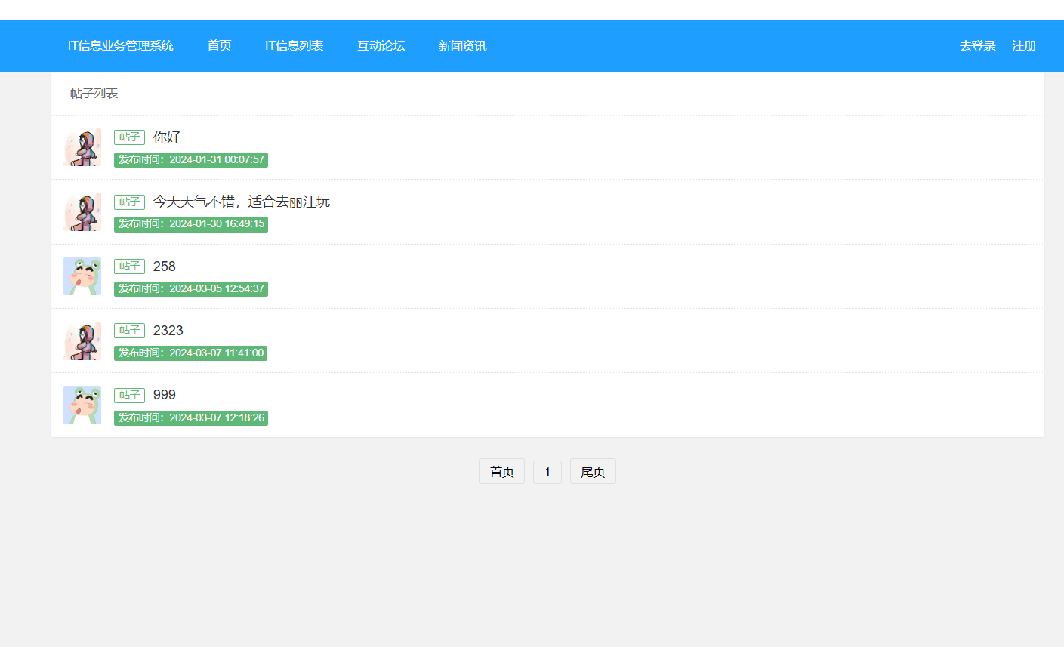Click the avatar beside the post "你好"
This screenshot has height=647, width=1064.
tap(82, 147)
